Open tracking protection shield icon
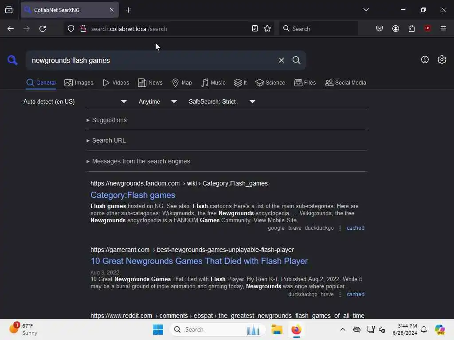Viewport: 454px width, 340px height. [71, 29]
